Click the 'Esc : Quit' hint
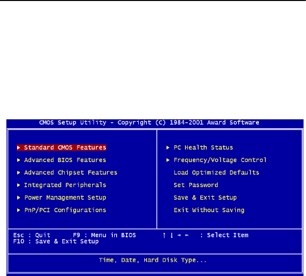 pyautogui.click(x=32, y=235)
